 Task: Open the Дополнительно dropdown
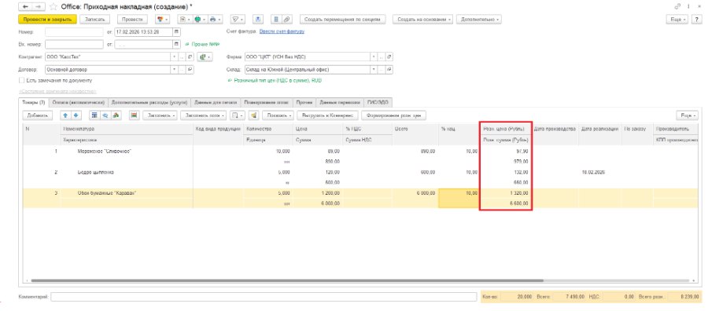click(479, 20)
